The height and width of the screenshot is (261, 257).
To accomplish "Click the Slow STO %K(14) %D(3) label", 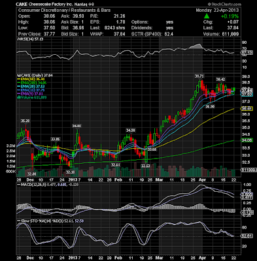I will tap(43, 221).
